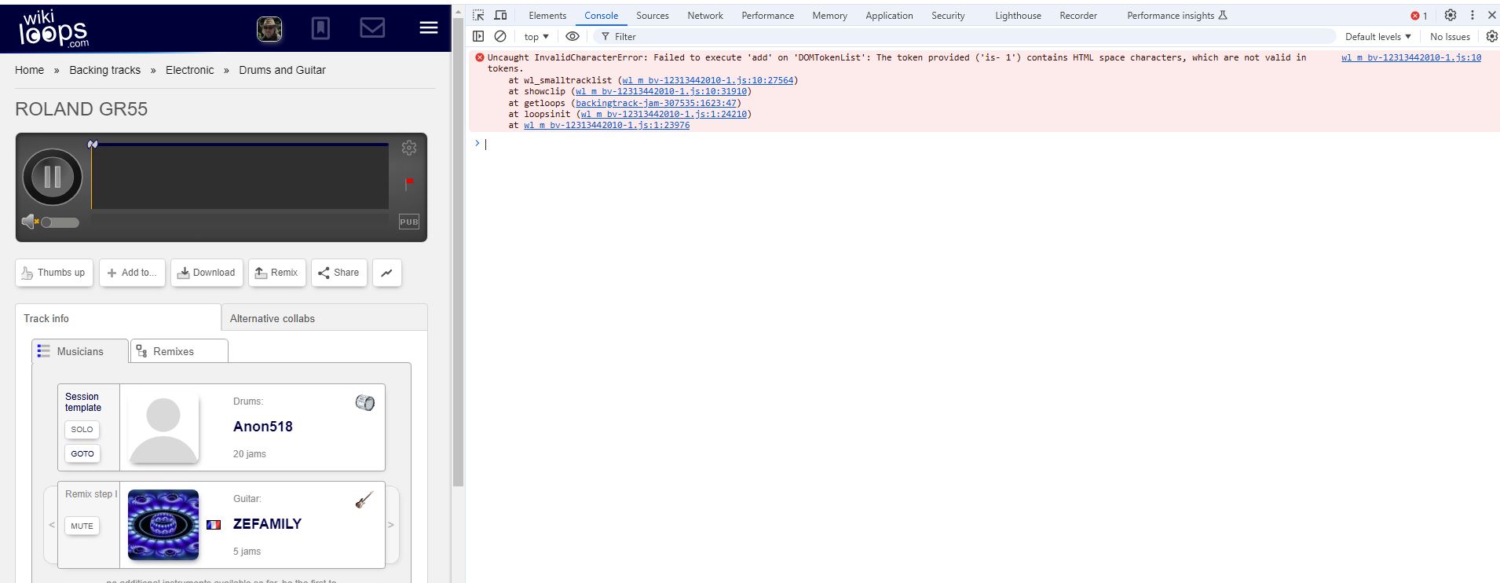1500x583 pixels.
Task: Toggle the PUB button in player
Action: [x=409, y=222]
